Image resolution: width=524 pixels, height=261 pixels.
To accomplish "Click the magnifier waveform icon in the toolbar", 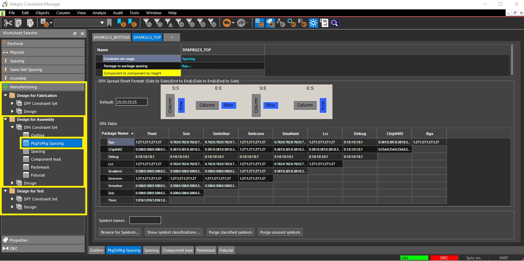I will click(x=335, y=23).
